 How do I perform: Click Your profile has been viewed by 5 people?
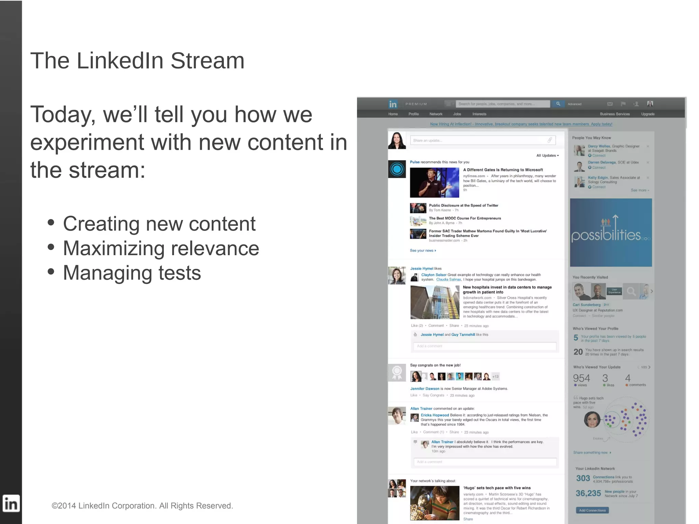613,338
